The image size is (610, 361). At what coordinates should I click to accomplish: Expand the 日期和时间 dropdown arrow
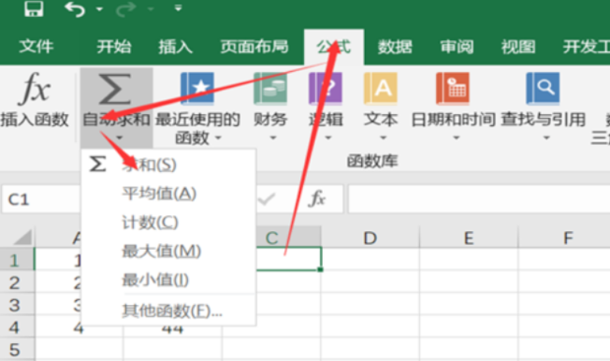tap(457, 138)
